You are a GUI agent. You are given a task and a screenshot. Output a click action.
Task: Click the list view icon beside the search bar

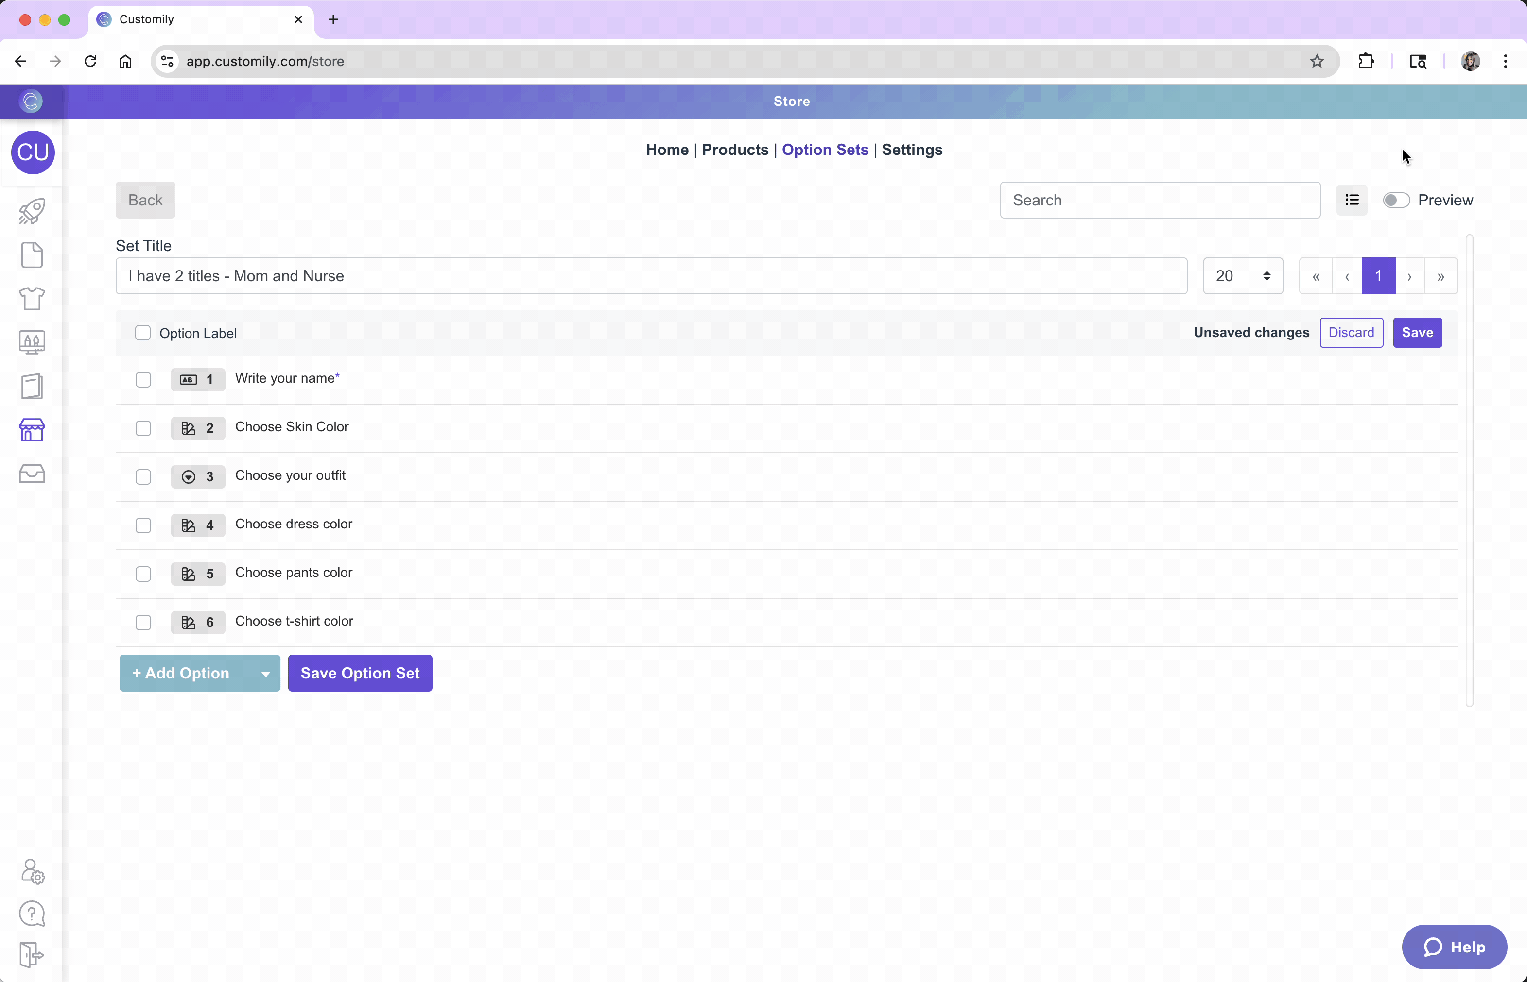1352,200
